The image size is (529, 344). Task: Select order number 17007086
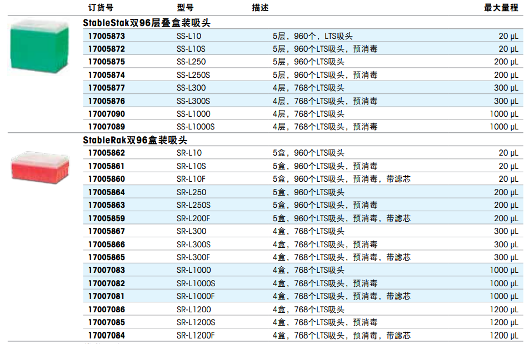[107, 309]
